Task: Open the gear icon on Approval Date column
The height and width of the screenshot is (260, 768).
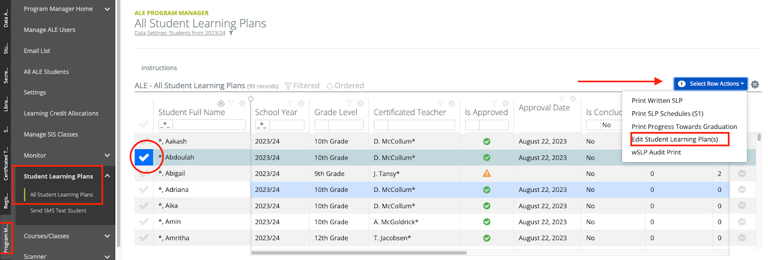Action: click(573, 99)
